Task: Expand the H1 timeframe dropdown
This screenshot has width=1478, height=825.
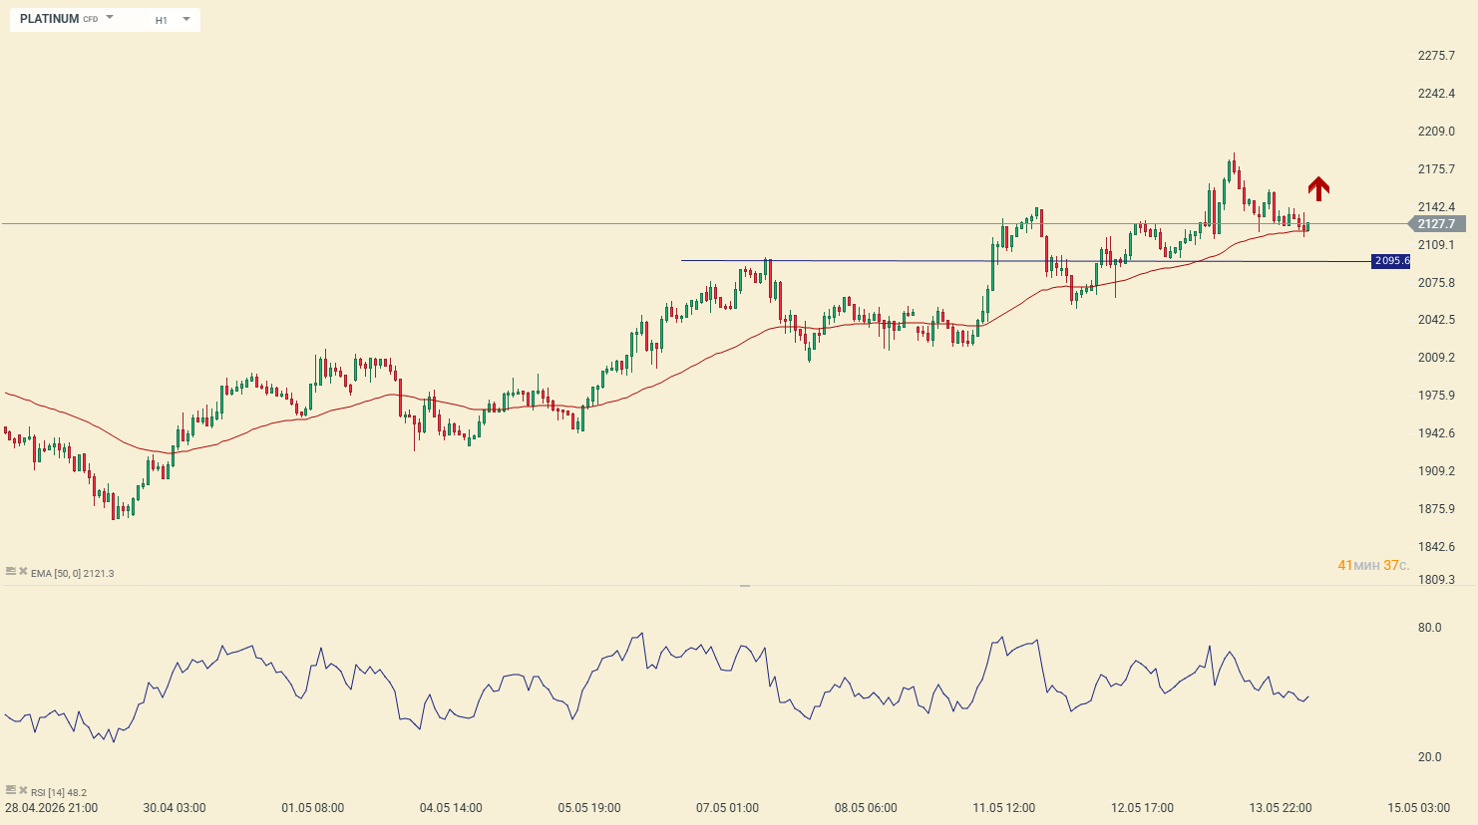Action: [172, 20]
